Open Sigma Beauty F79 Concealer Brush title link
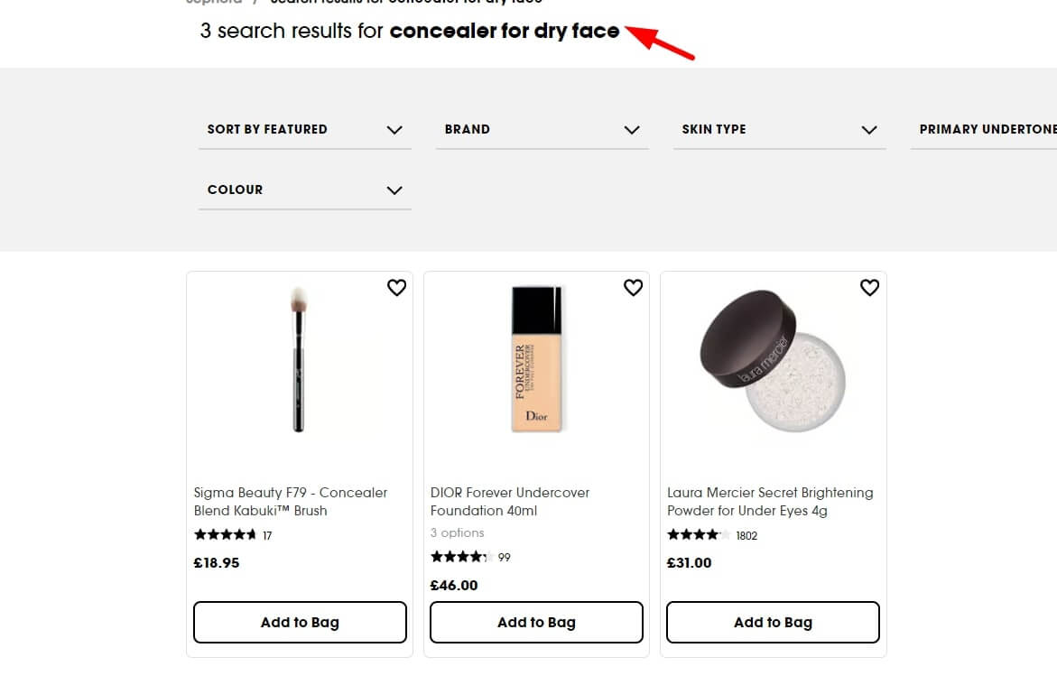The width and height of the screenshot is (1057, 685). (x=291, y=502)
